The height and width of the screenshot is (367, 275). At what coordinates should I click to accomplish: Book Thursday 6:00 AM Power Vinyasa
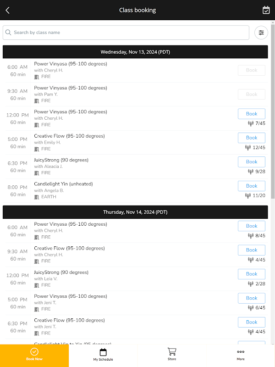pyautogui.click(x=251, y=226)
